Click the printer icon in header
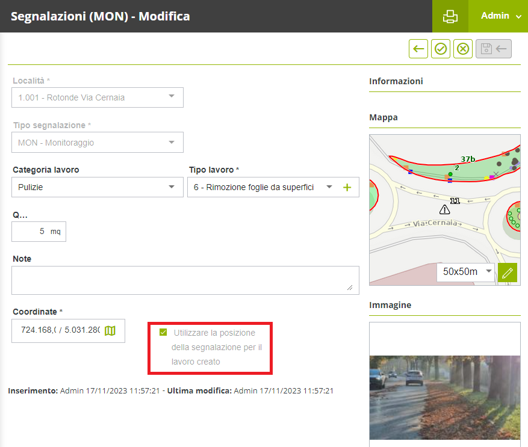The image size is (528, 447). click(450, 16)
